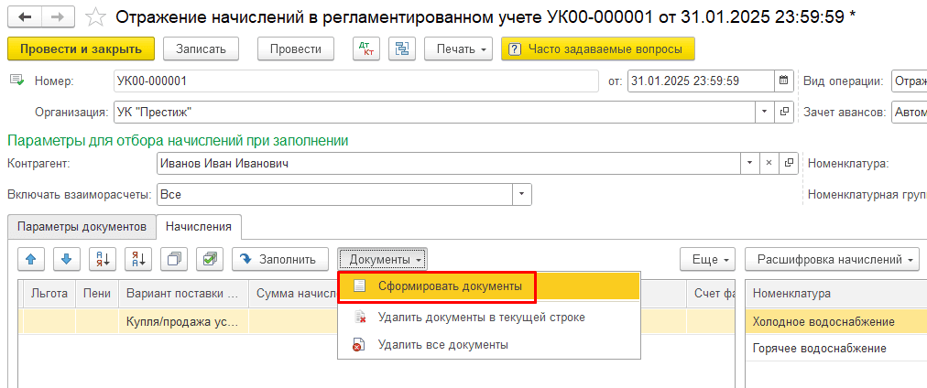The width and height of the screenshot is (927, 388).
Task: Switch to Параметры документов tab
Action: click(82, 226)
